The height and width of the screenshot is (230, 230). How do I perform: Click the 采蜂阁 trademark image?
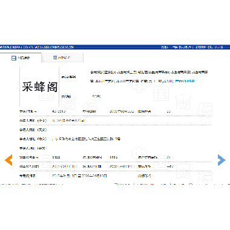pyautogui.click(x=39, y=87)
